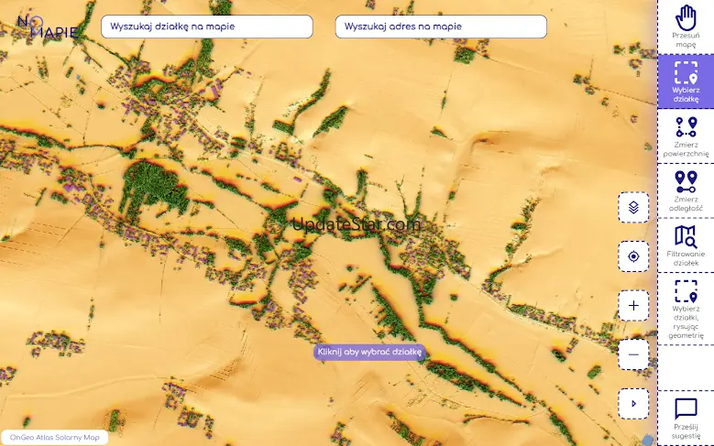Choose the Zmierz powierzchnię tool
Screen dimensions: 714x446
tap(686, 136)
